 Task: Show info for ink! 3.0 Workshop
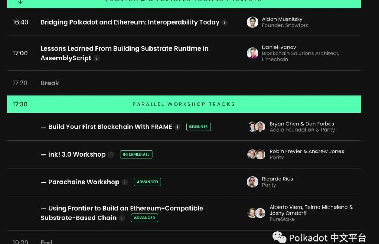111,154
